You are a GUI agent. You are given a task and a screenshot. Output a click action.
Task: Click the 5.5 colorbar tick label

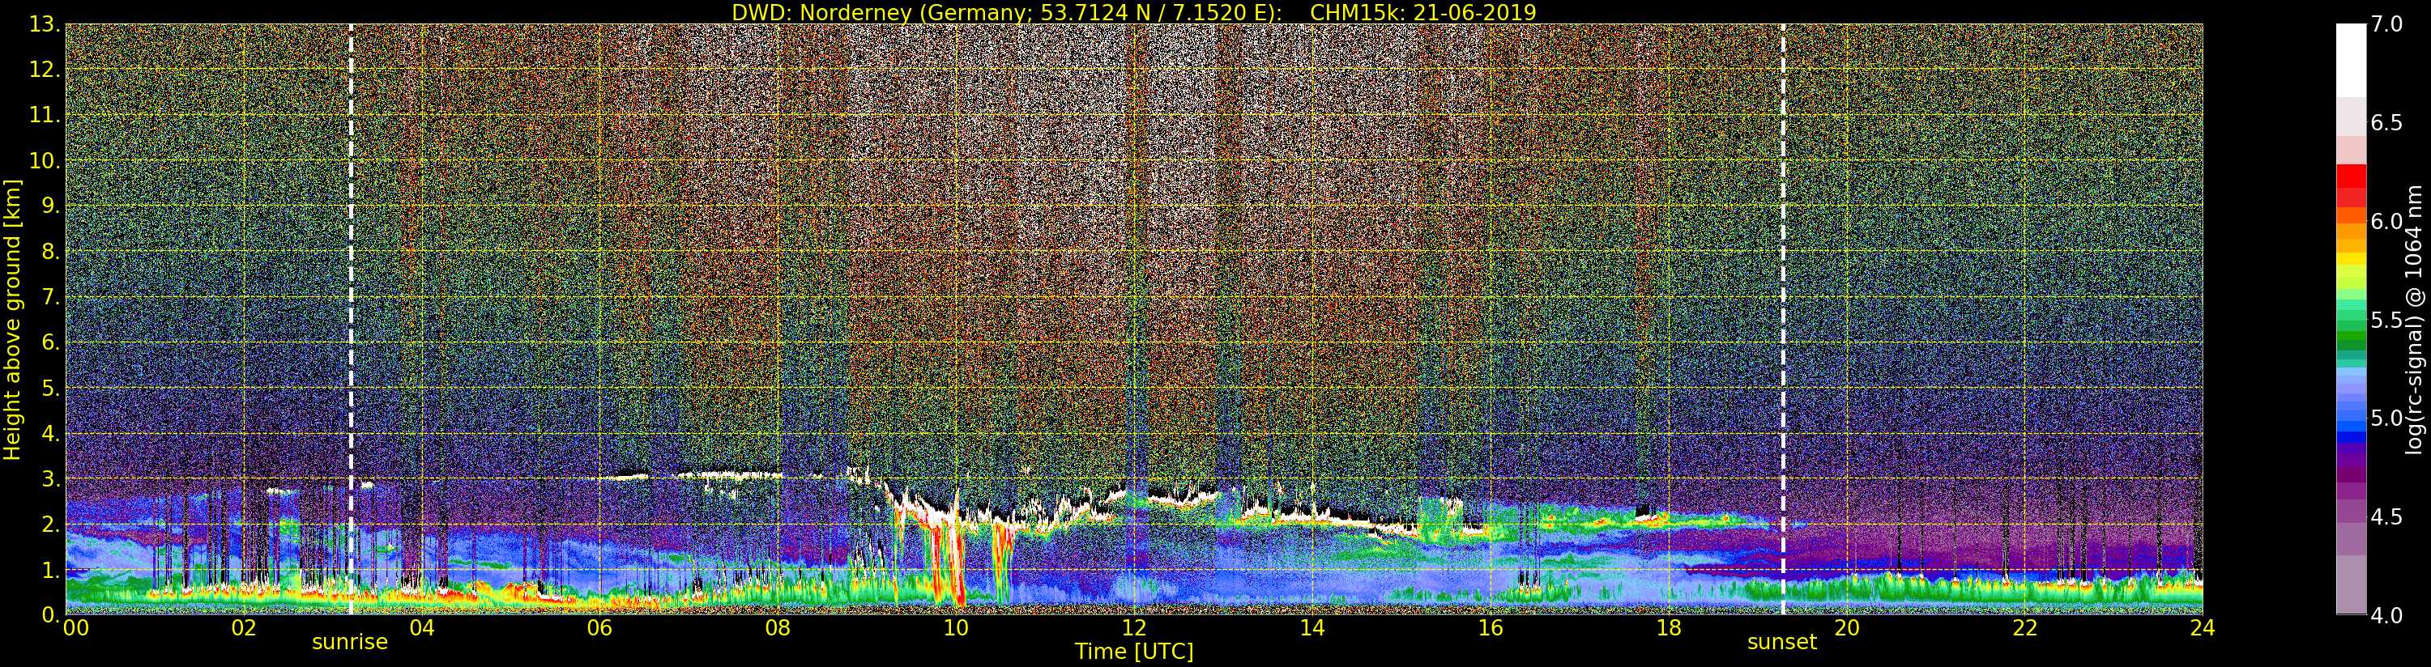[x=2387, y=320]
